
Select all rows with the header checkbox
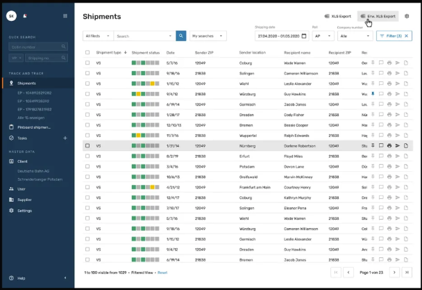click(x=87, y=52)
